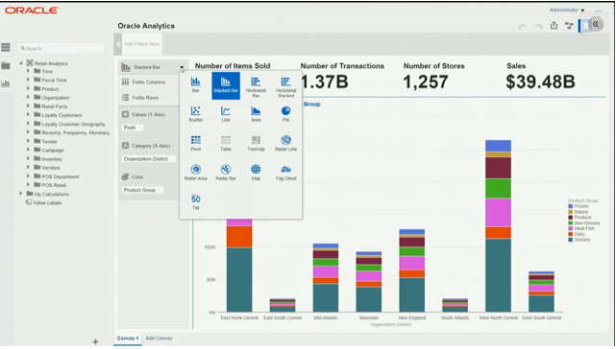Choose the Pivot table visualization
616x349 pixels.
(x=196, y=143)
